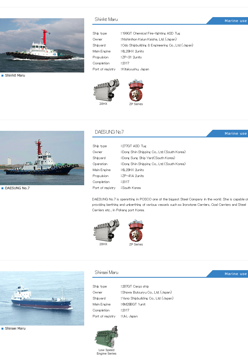248x363 pixels.
Task: Click the blue bullet beside Shinsei Maru caption
Action: [2, 329]
